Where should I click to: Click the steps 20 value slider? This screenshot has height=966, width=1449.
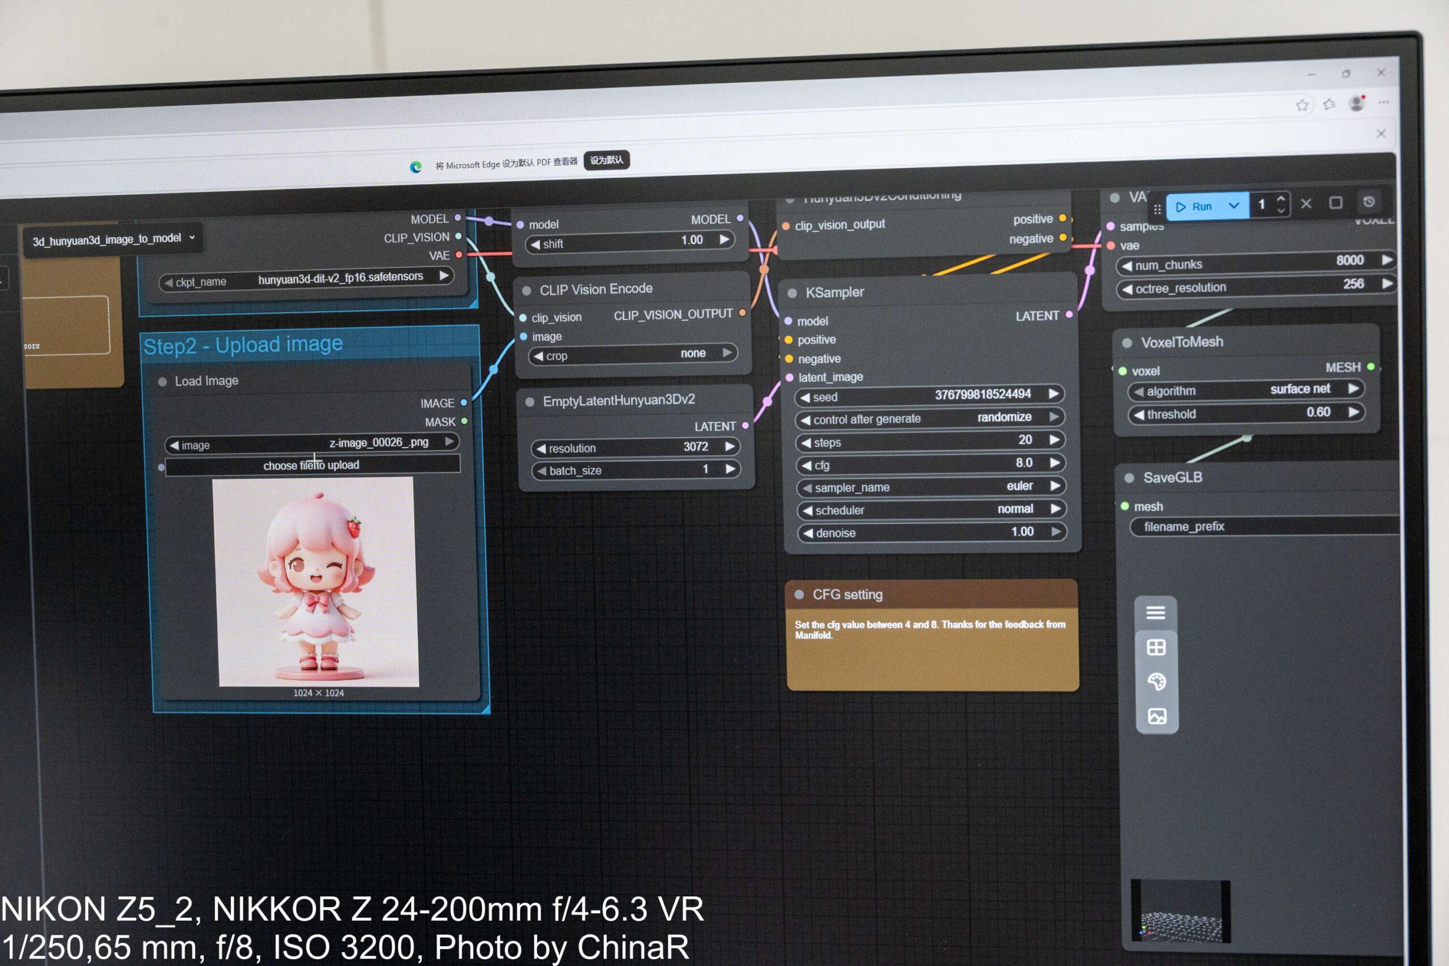(931, 441)
